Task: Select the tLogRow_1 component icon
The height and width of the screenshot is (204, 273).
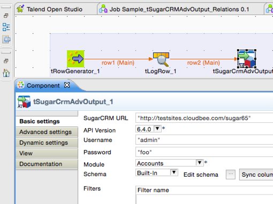Action: (x=161, y=59)
